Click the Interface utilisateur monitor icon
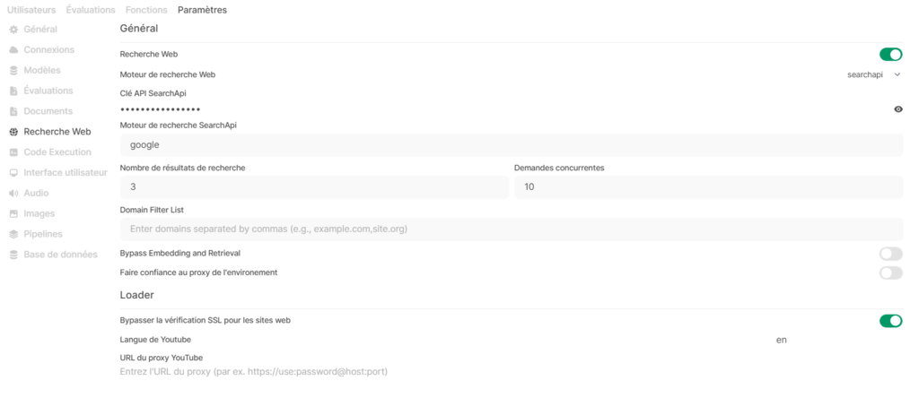The image size is (919, 398). coord(14,173)
